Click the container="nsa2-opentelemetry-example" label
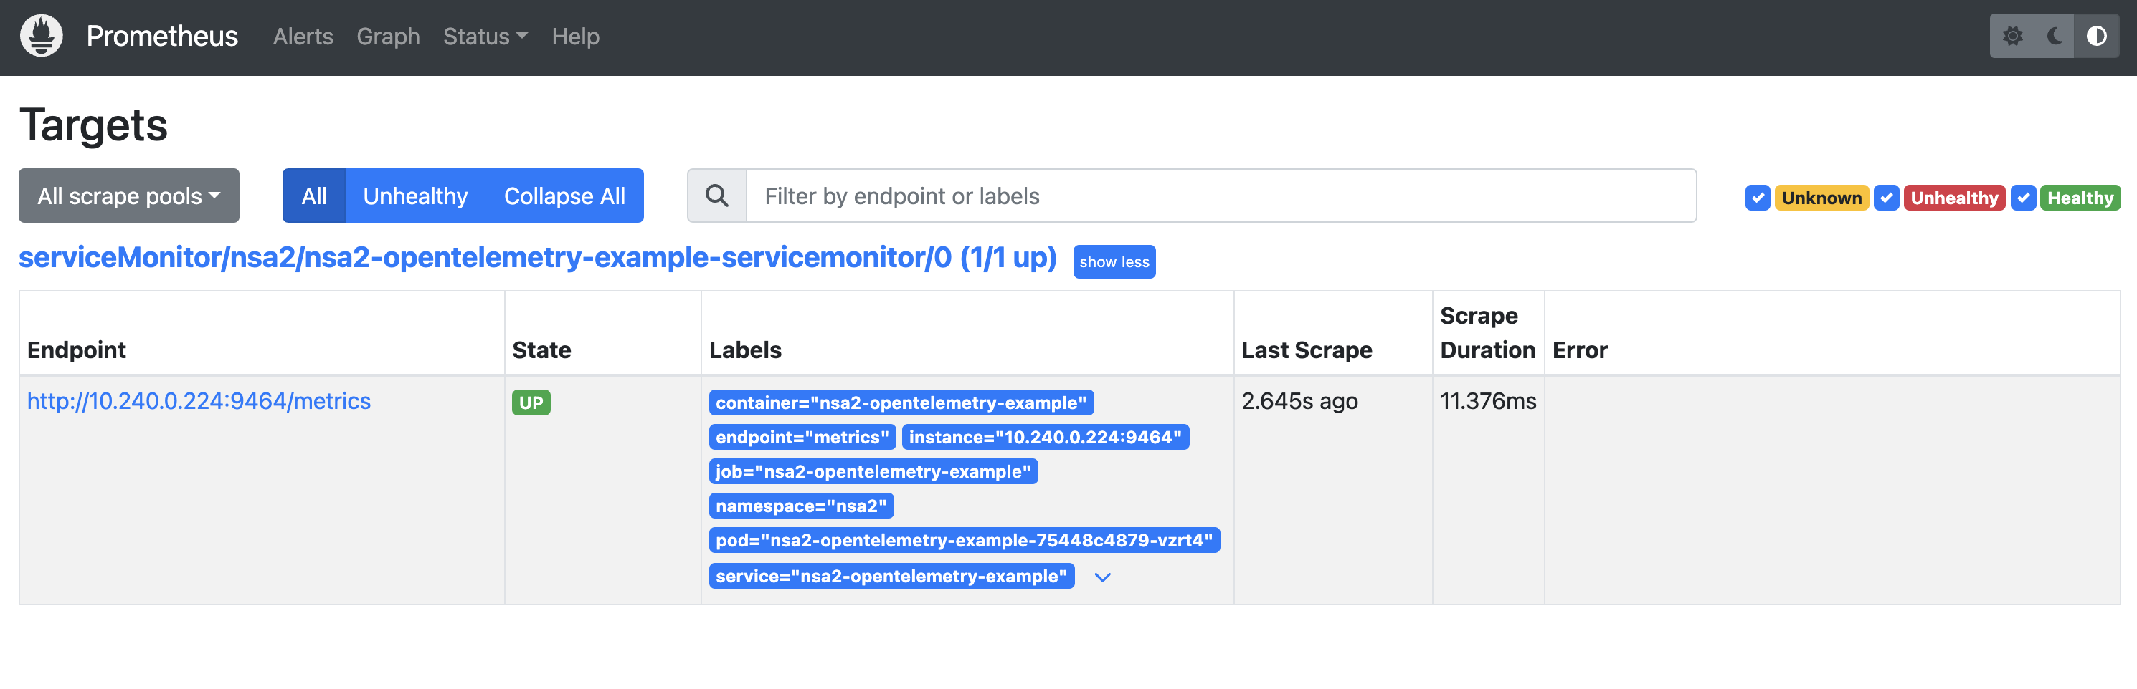This screenshot has width=2137, height=689. tap(901, 403)
